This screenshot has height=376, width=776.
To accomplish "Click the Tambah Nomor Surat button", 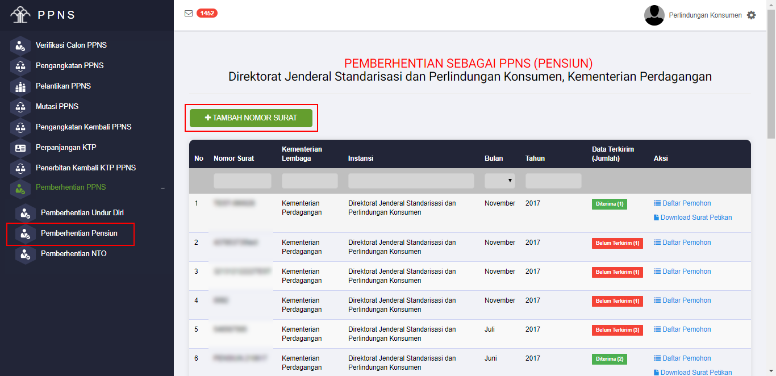I will [251, 118].
